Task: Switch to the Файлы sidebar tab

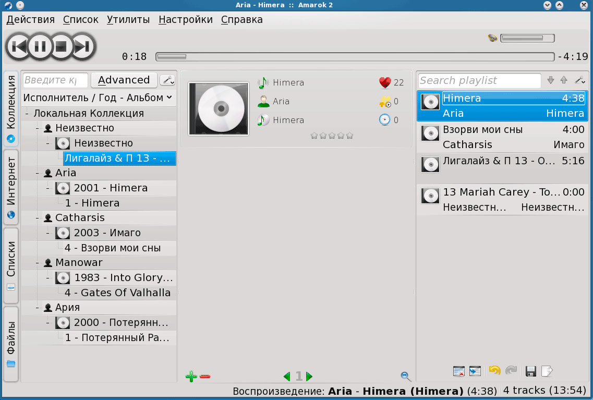Action: pyautogui.click(x=11, y=344)
